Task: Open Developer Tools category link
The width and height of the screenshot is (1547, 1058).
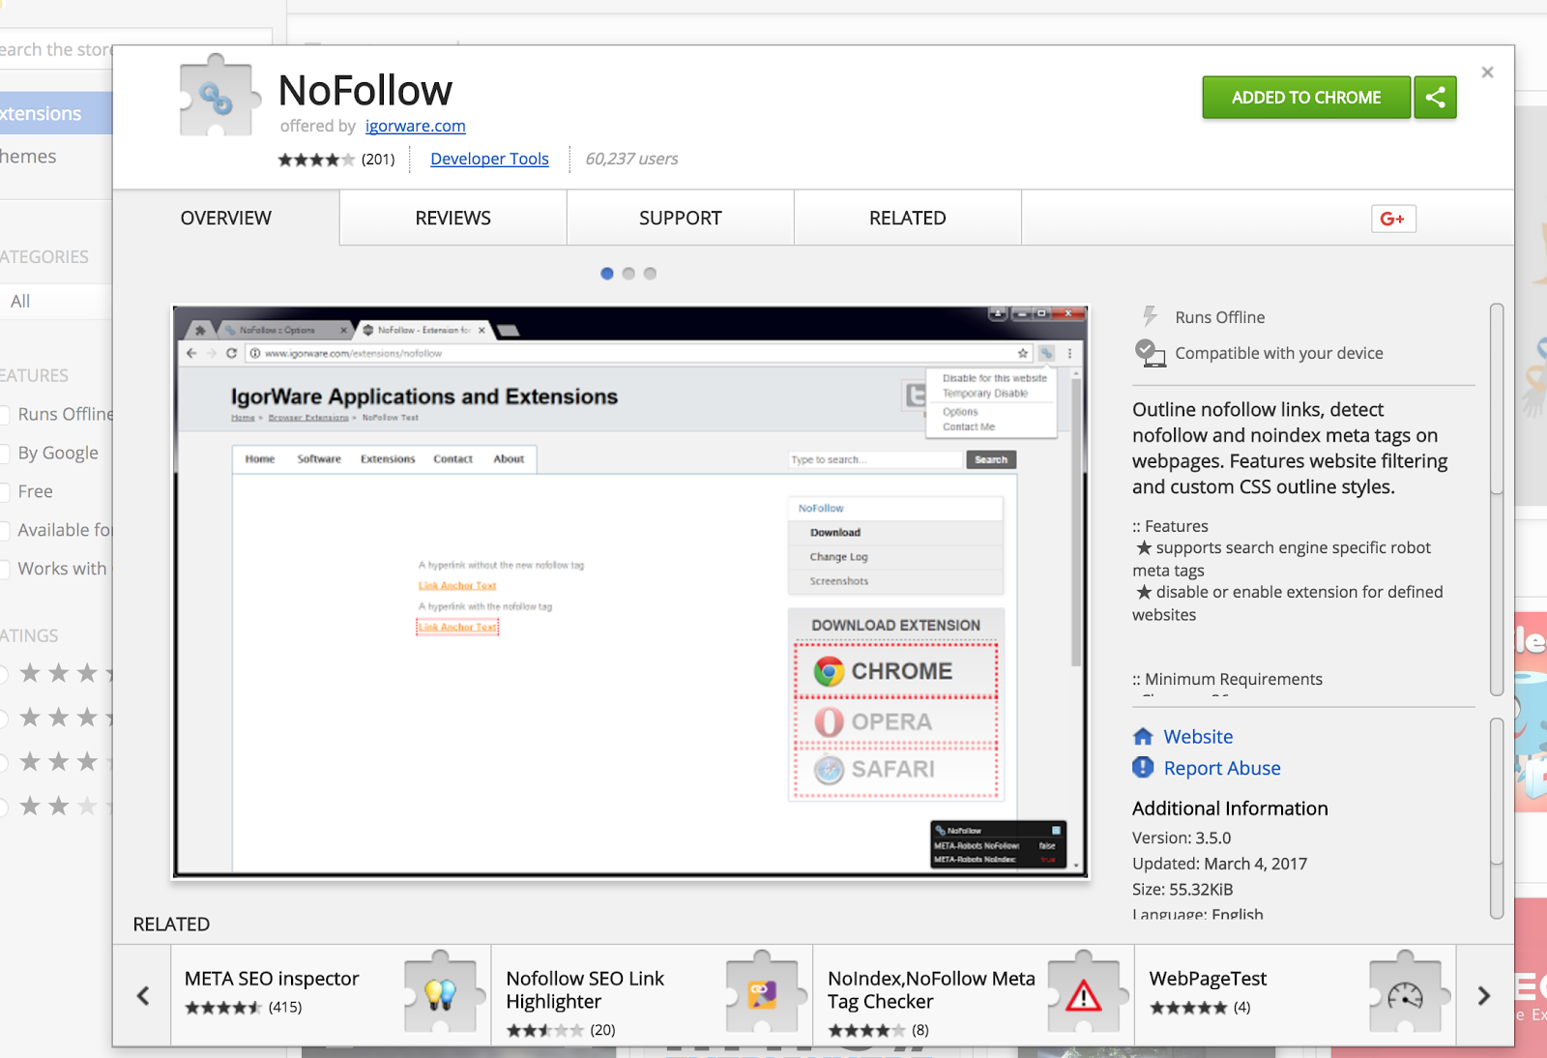Action: tap(489, 159)
